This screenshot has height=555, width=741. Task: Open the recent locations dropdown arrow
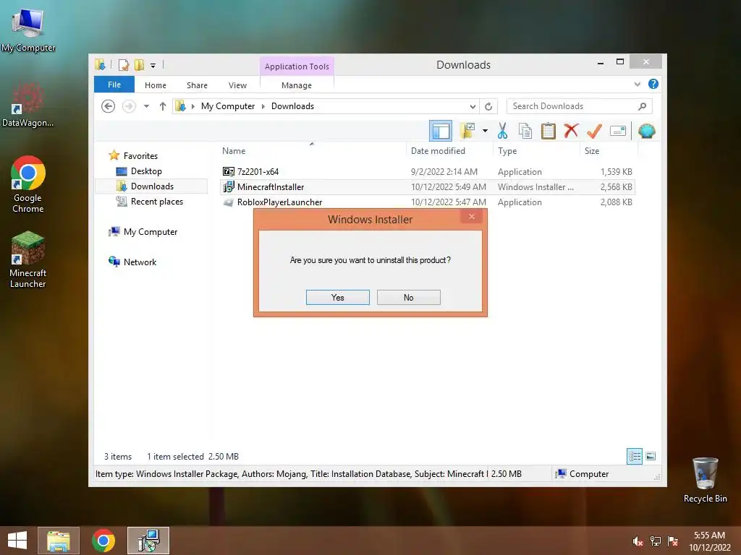click(146, 106)
